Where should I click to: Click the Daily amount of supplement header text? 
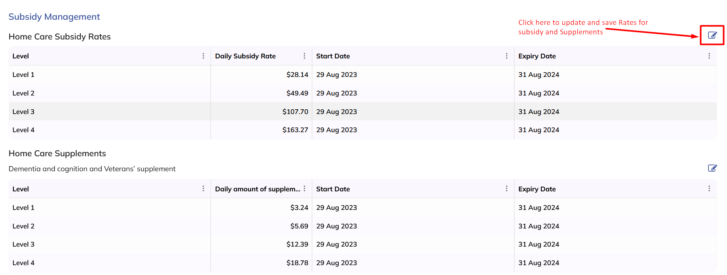pyautogui.click(x=257, y=189)
